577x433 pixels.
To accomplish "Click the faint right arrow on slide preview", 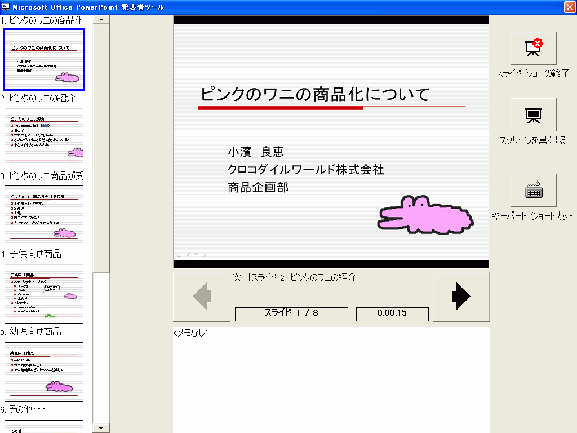I will 204,255.
